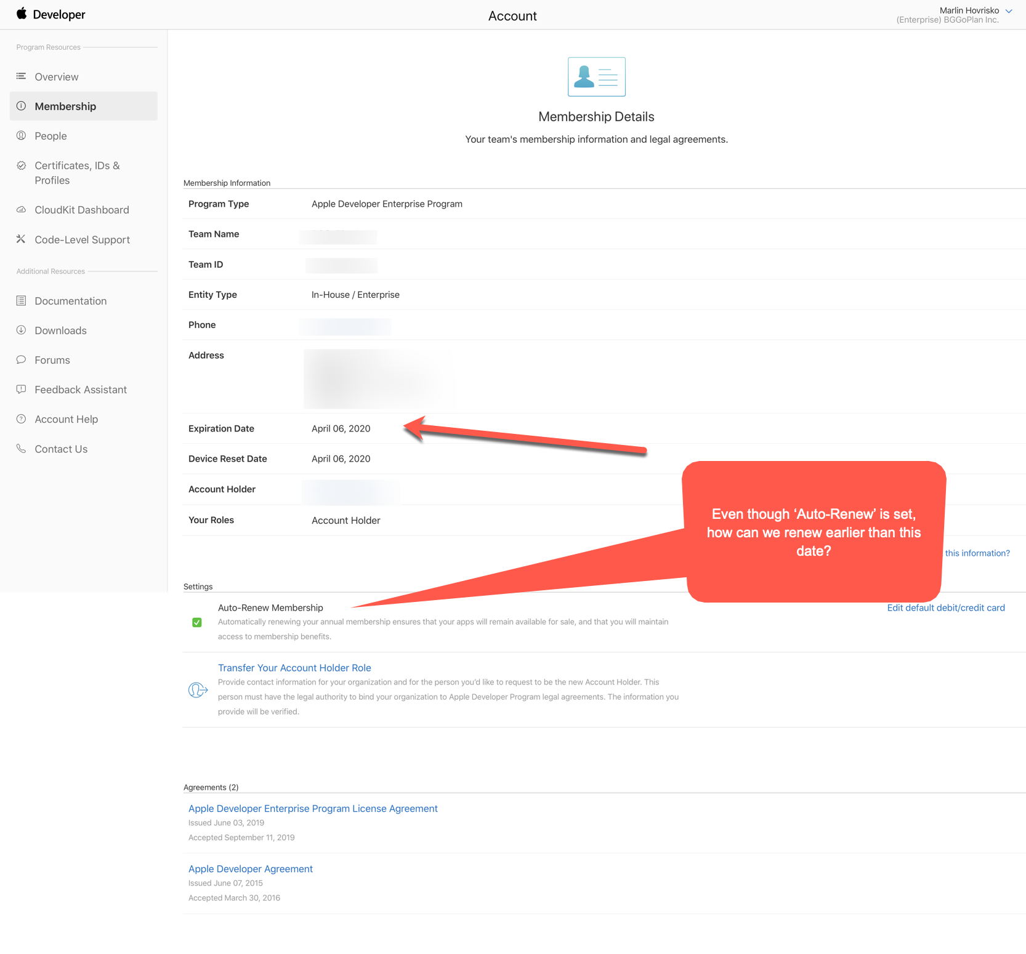The image size is (1026, 954).
Task: Click the Forums speech bubble icon
Action: coord(21,359)
